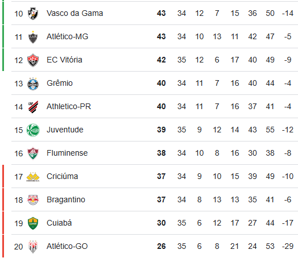Click the Athletico-PR club crest
This screenshot has width=298, height=258.
tap(33, 107)
